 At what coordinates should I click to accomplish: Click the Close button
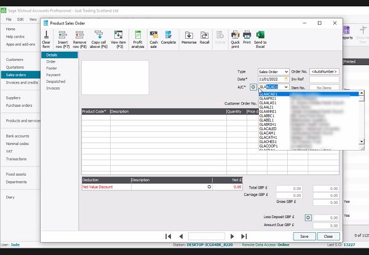tap(328, 237)
